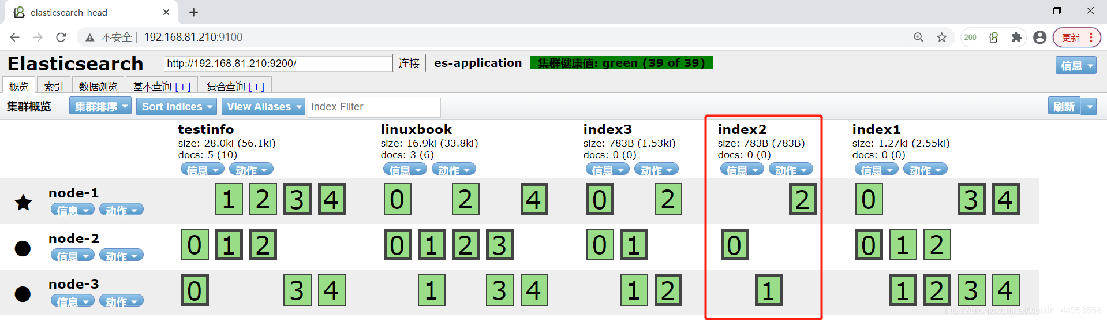Click the testinfo index name
1107x321 pixels.
pos(206,129)
